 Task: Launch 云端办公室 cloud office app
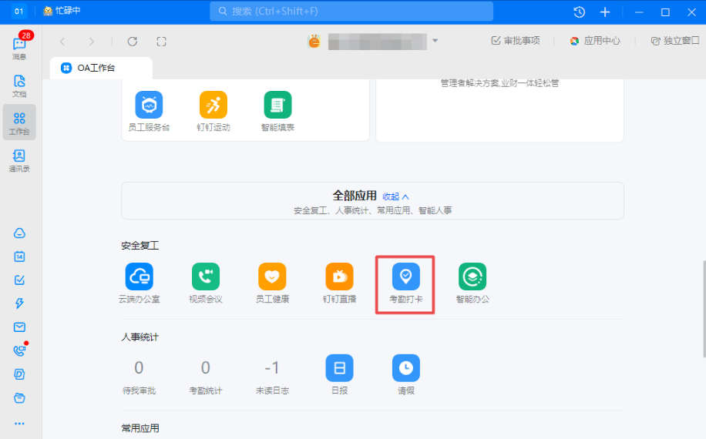click(140, 284)
